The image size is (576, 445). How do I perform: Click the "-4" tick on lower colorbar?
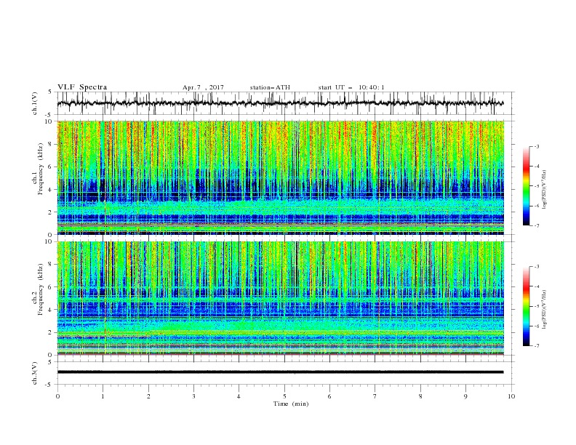coord(537,286)
